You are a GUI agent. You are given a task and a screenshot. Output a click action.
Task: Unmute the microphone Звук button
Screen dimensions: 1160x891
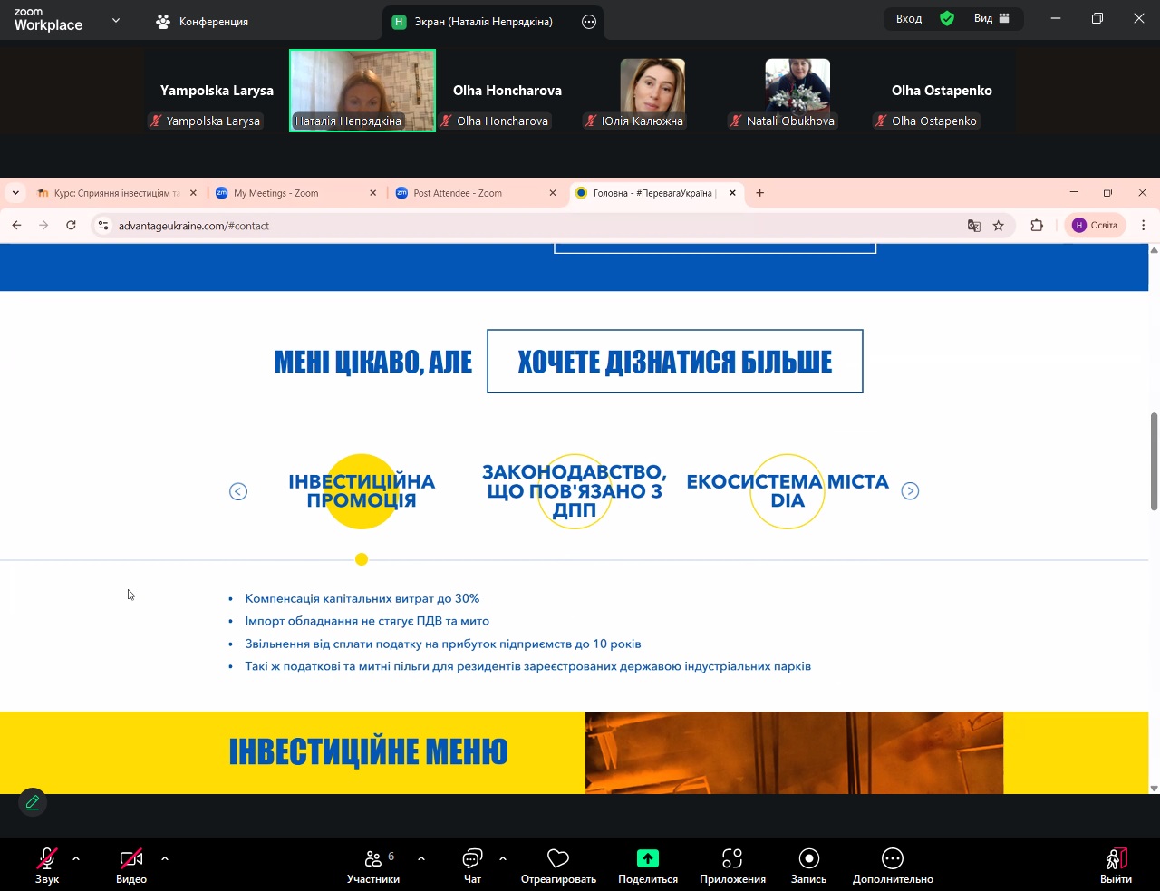pyautogui.click(x=46, y=858)
